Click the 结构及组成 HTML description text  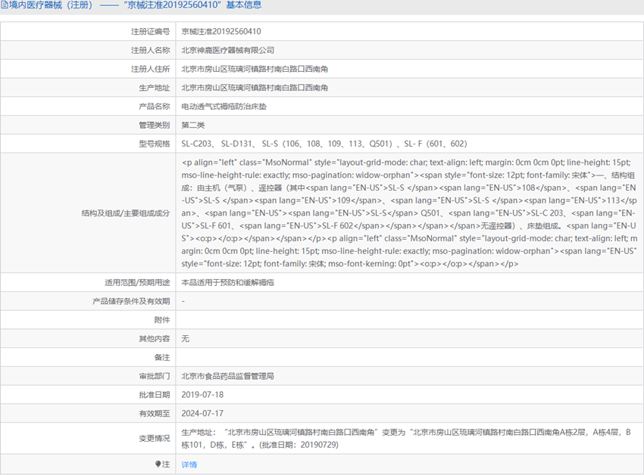(x=409, y=213)
